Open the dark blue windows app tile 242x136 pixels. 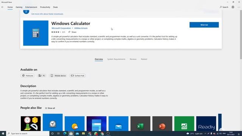pos(96,124)
